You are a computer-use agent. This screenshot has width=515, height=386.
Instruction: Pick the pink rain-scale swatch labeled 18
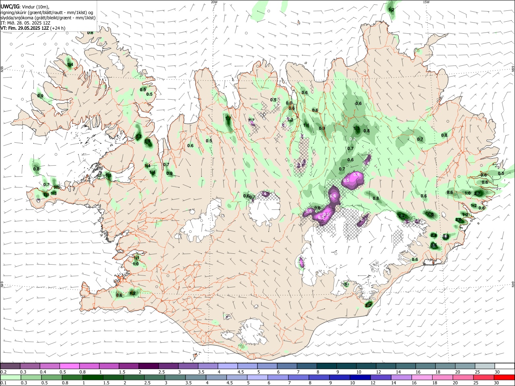click(x=443, y=377)
